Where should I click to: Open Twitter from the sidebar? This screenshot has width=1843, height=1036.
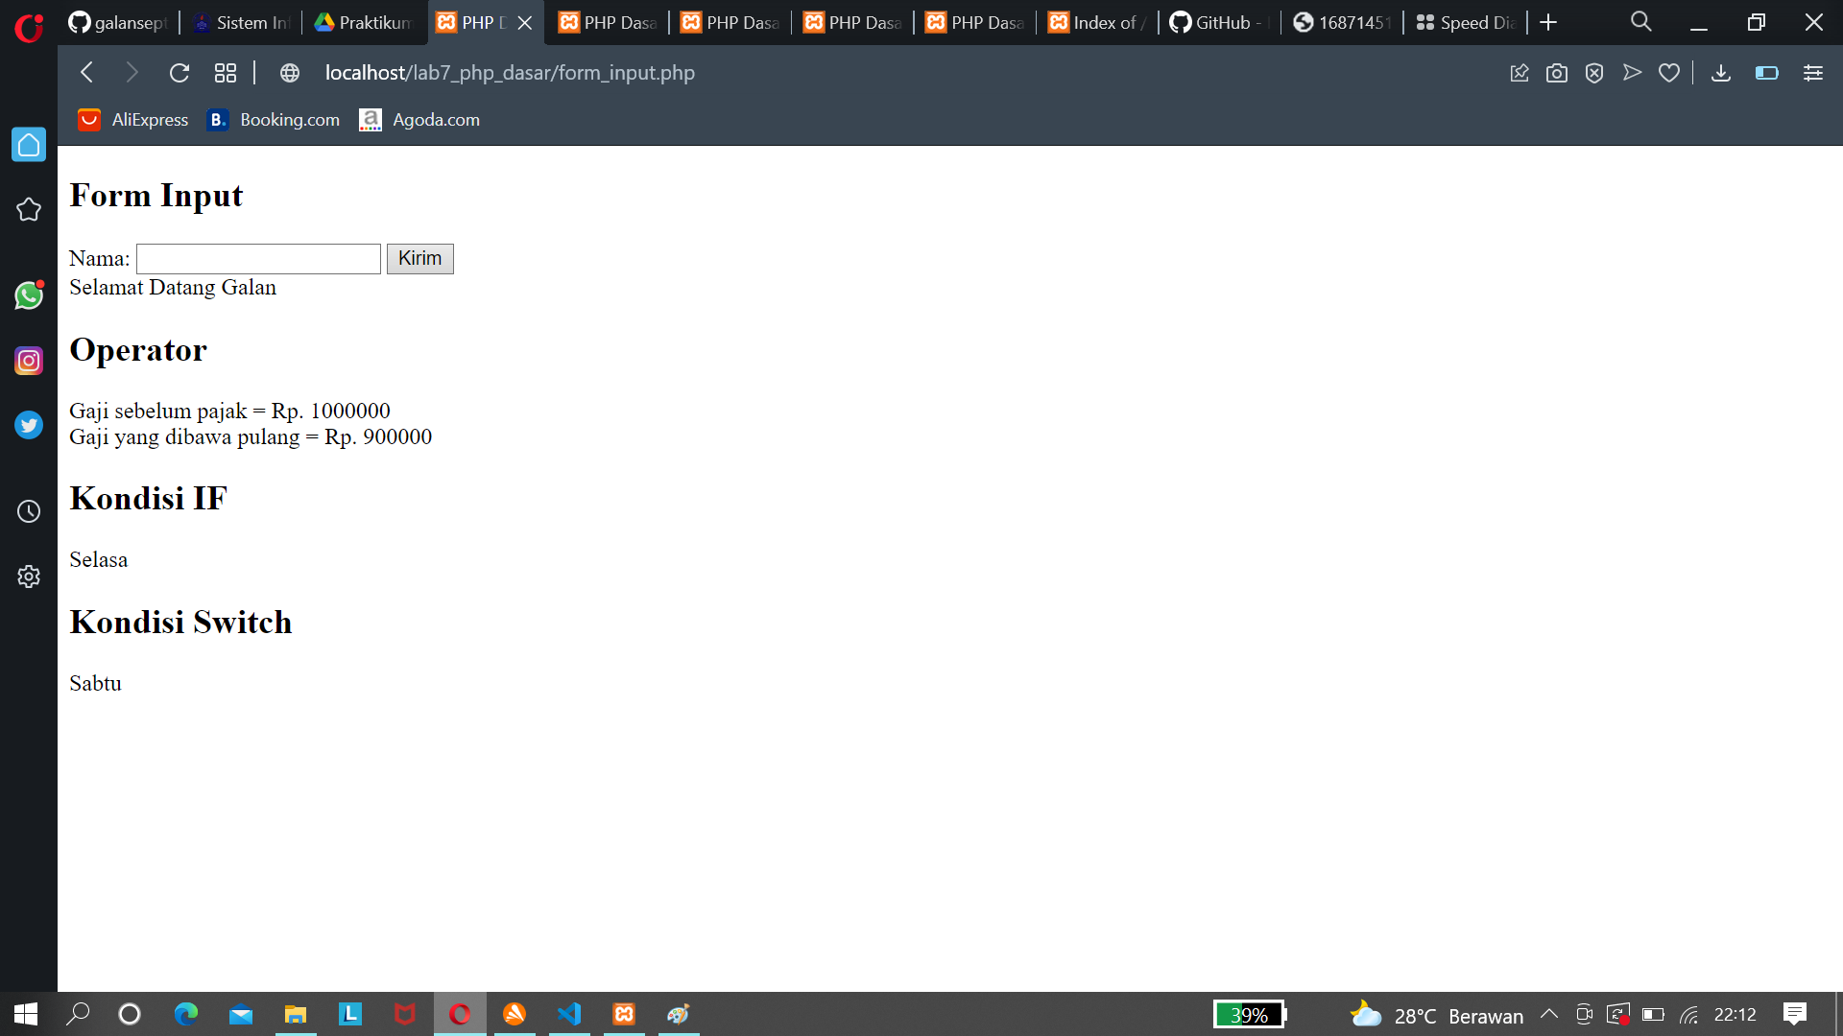[x=29, y=425]
